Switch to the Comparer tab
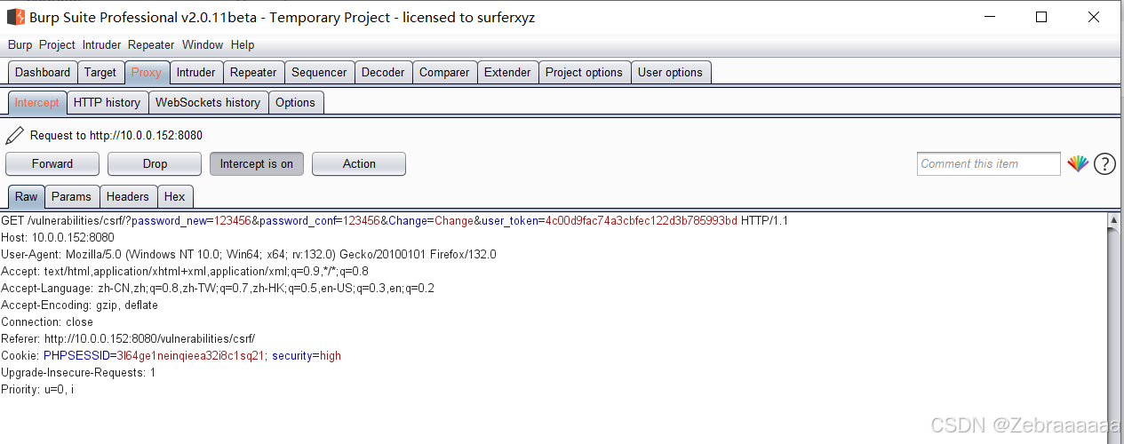The image size is (1124, 444). click(x=444, y=73)
